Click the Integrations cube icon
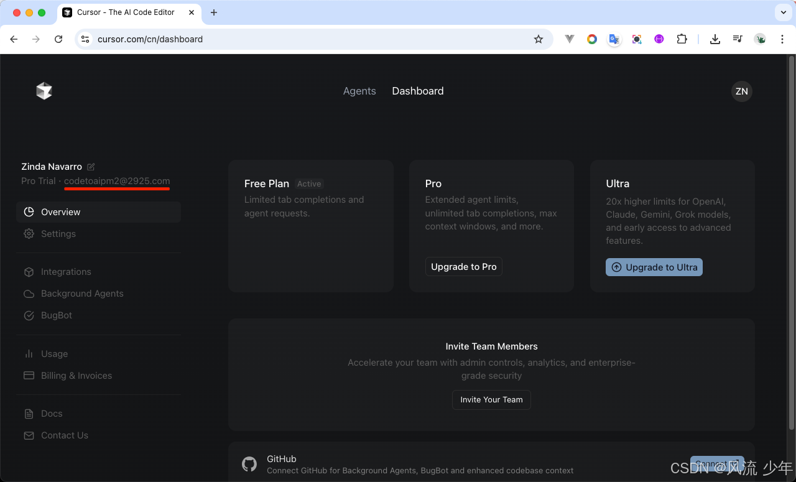796x482 pixels. tap(29, 272)
